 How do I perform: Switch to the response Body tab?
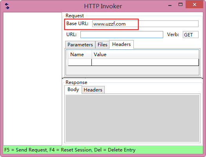click(x=73, y=89)
